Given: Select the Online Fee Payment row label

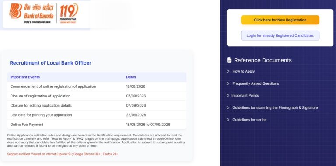Looking at the screenshot, I should (27, 125).
